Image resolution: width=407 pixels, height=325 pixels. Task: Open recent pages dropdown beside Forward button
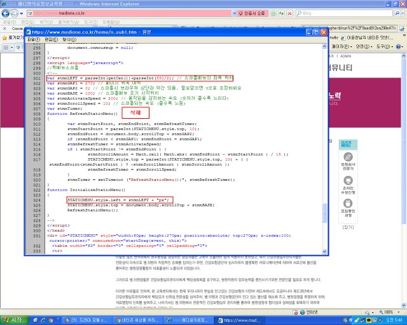21,13
